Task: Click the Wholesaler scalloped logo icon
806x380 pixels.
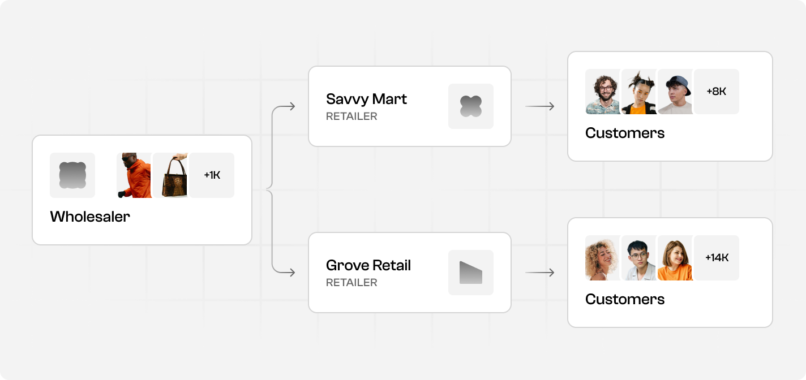Action: point(72,175)
